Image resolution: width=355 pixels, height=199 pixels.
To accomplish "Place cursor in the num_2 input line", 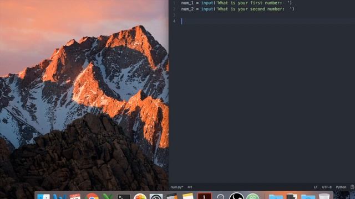I will (237, 9).
